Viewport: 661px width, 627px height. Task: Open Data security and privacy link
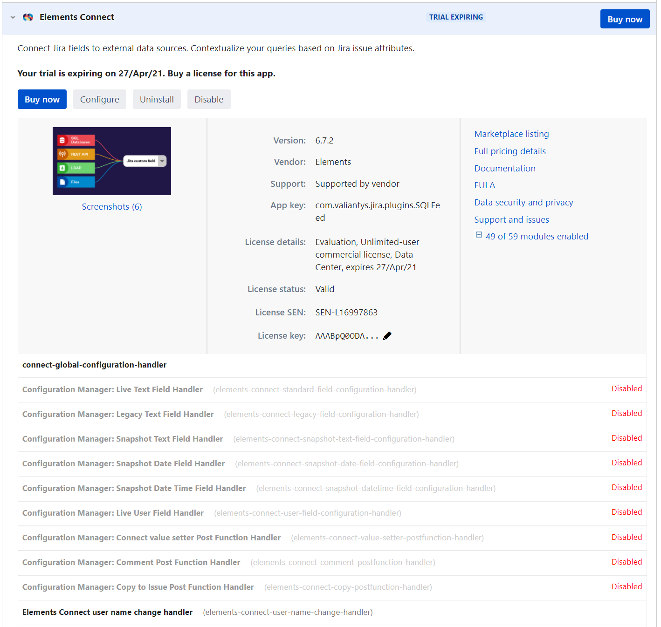(523, 203)
